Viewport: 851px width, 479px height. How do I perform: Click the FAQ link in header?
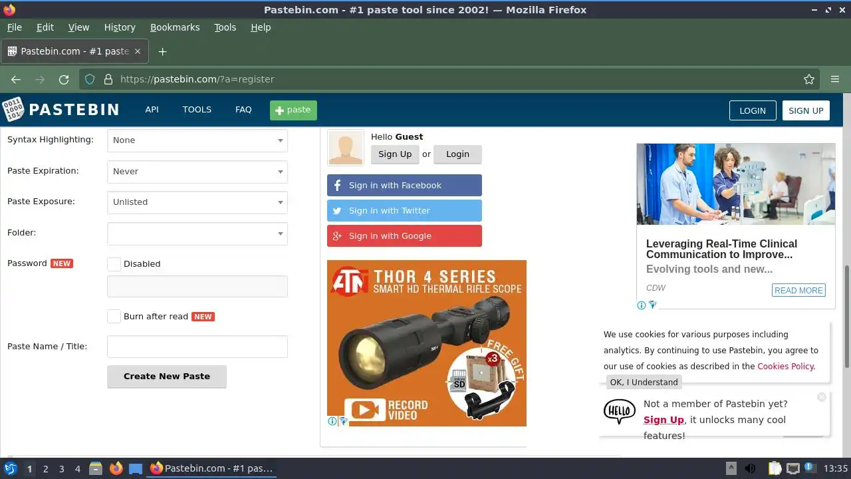pyautogui.click(x=243, y=109)
